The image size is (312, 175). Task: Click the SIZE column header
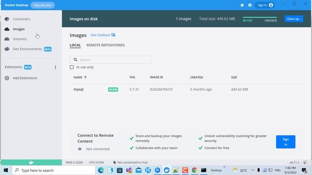point(234,77)
